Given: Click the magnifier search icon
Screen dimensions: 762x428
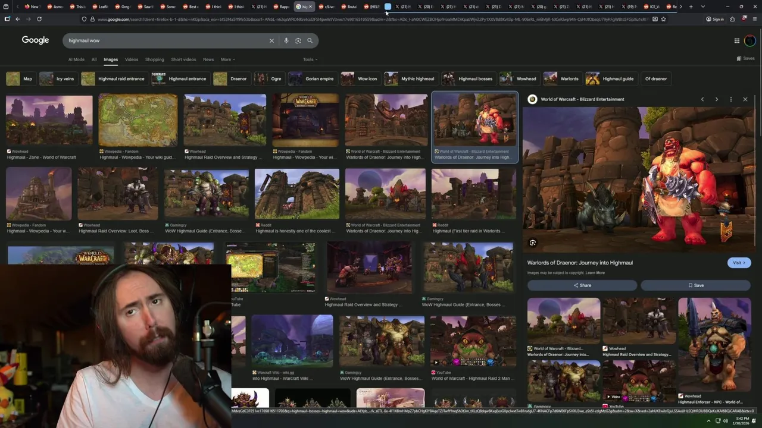Looking at the screenshot, I should [x=310, y=40].
